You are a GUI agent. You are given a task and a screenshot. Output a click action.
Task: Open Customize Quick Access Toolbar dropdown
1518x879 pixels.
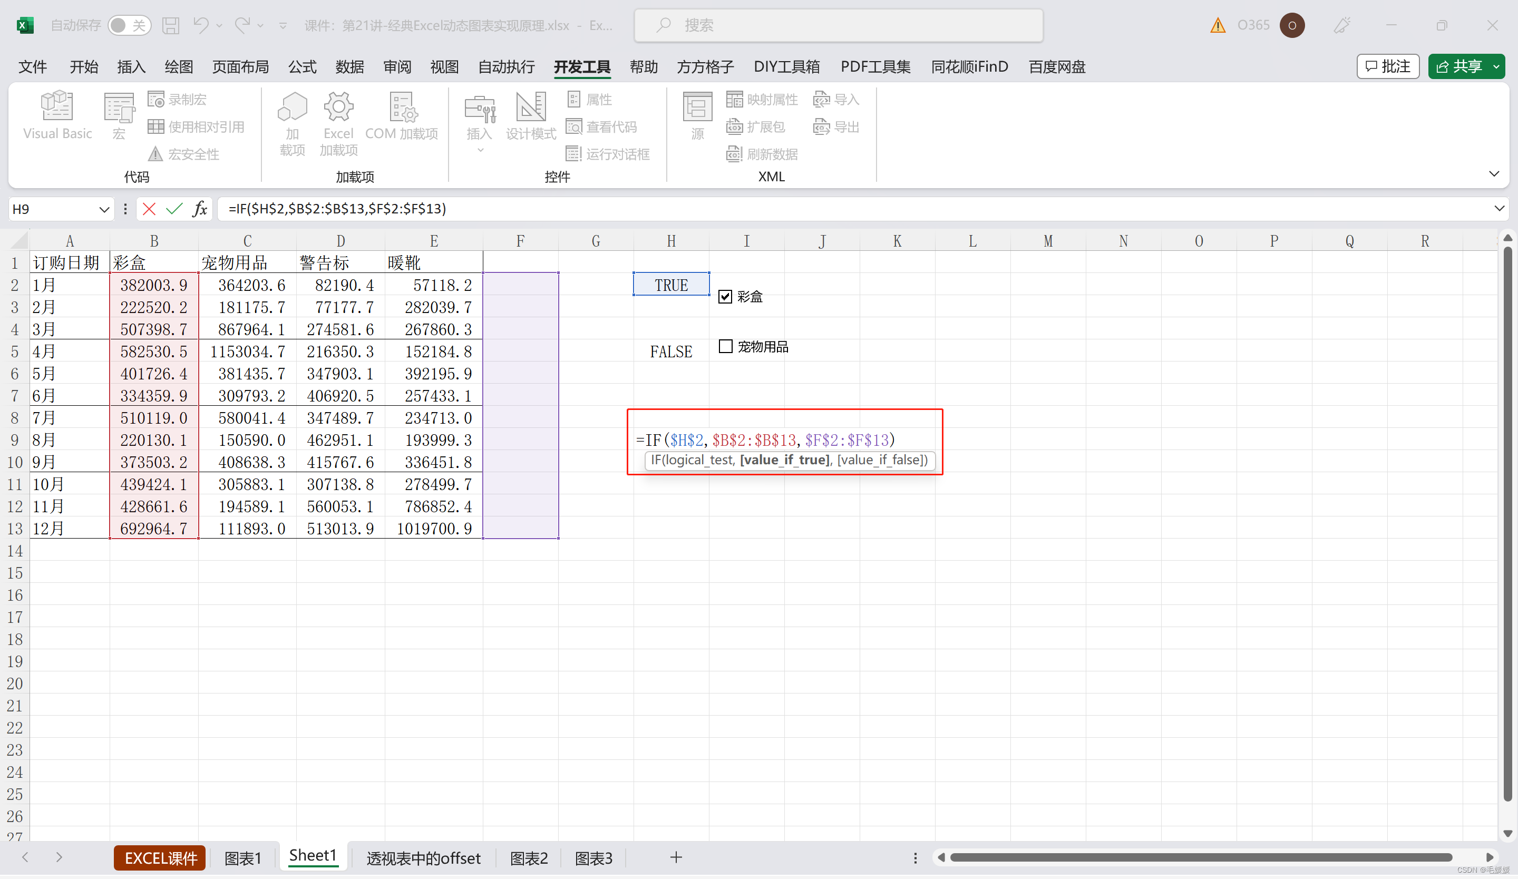coord(283,25)
